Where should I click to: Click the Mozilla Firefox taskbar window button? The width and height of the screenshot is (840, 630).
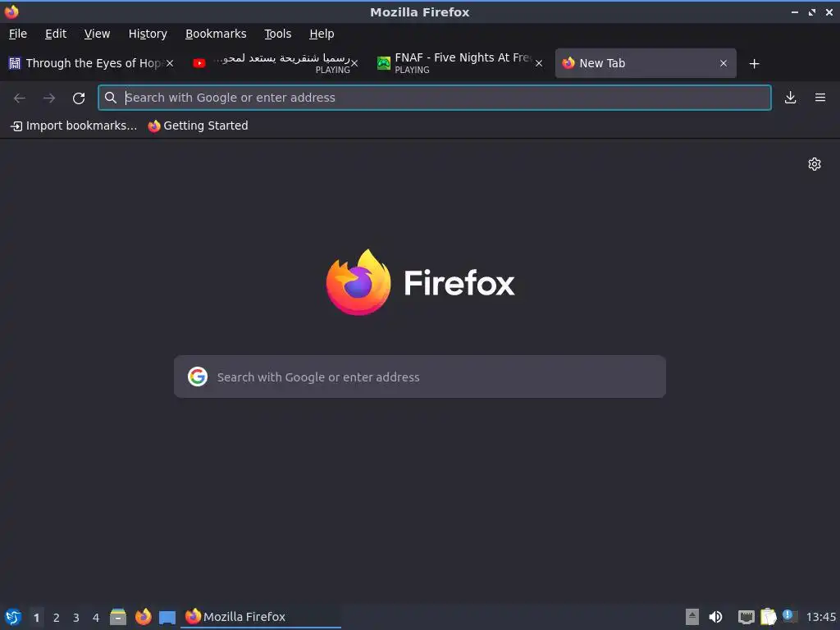point(261,617)
